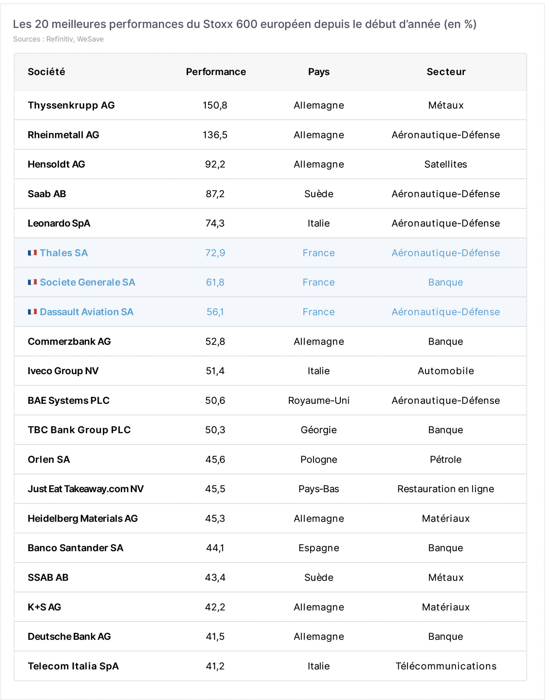Open the Dassault Aviation SA link
This screenshot has width=545, height=700.
pyautogui.click(x=87, y=312)
